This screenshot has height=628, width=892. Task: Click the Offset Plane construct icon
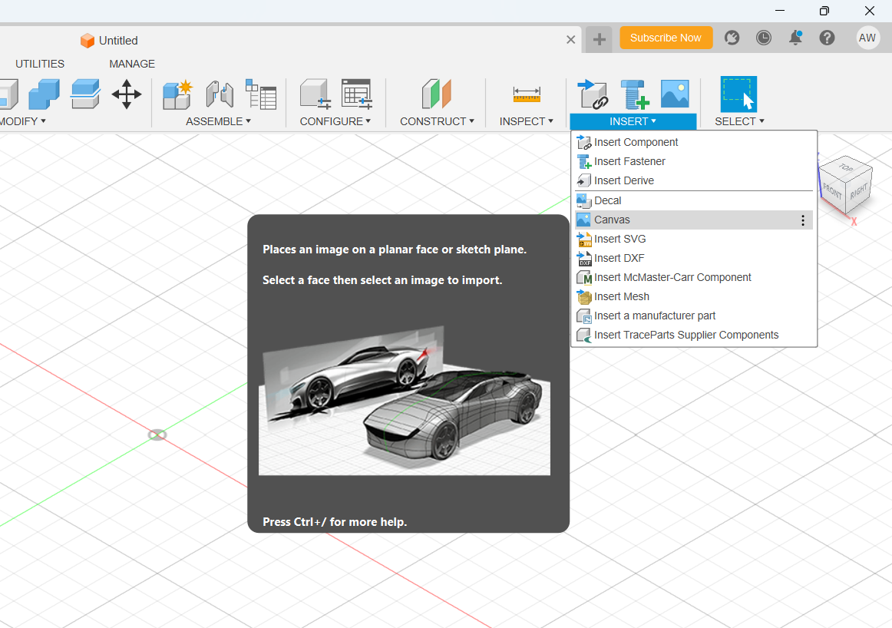point(436,94)
